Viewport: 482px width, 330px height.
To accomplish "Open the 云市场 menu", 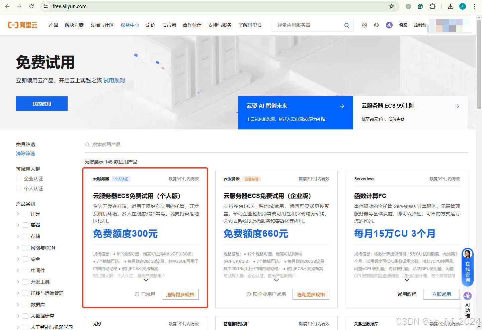I will [169, 25].
